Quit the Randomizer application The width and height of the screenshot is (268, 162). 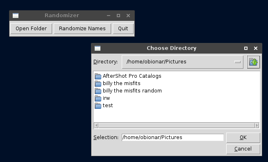(123, 29)
